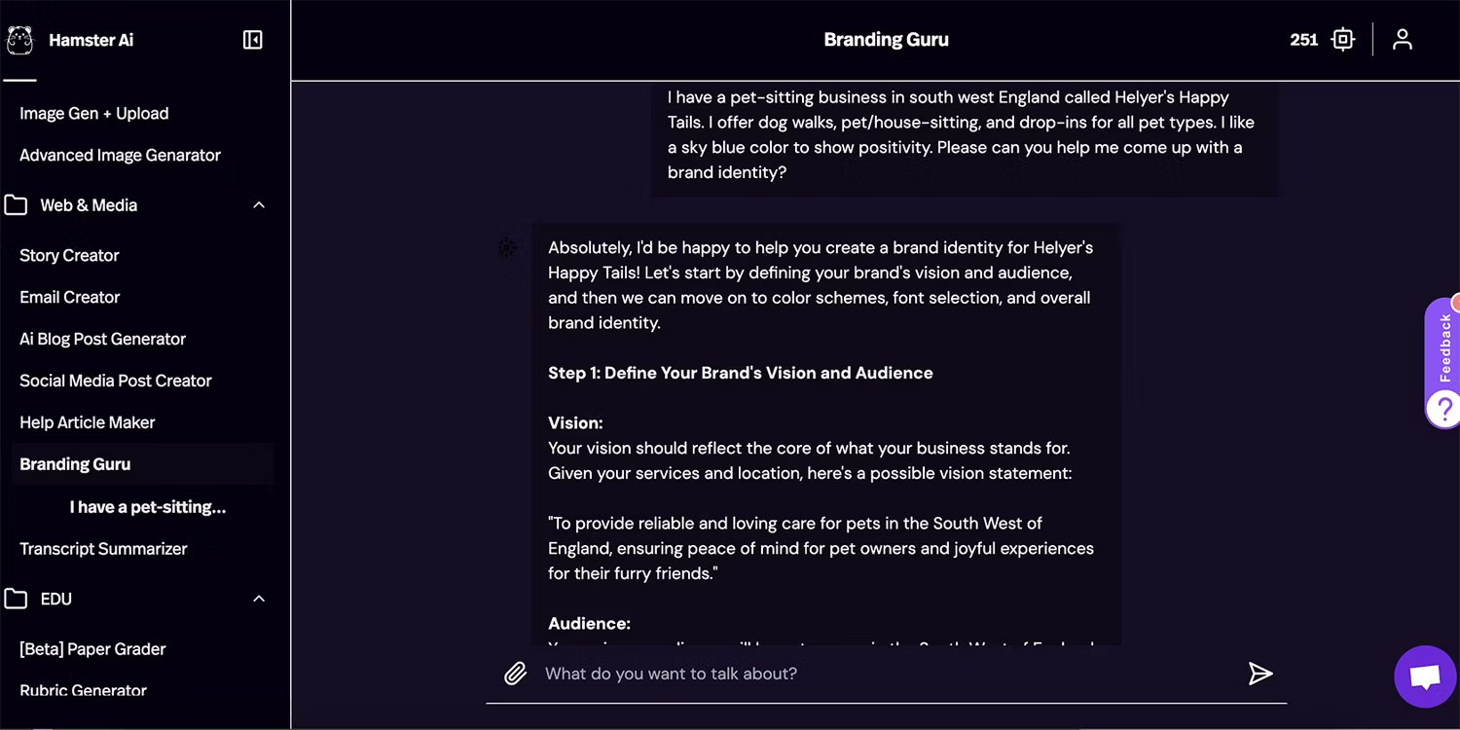Open the Story Creator tool
Screen dimensions: 1460x730
pyautogui.click(x=69, y=255)
